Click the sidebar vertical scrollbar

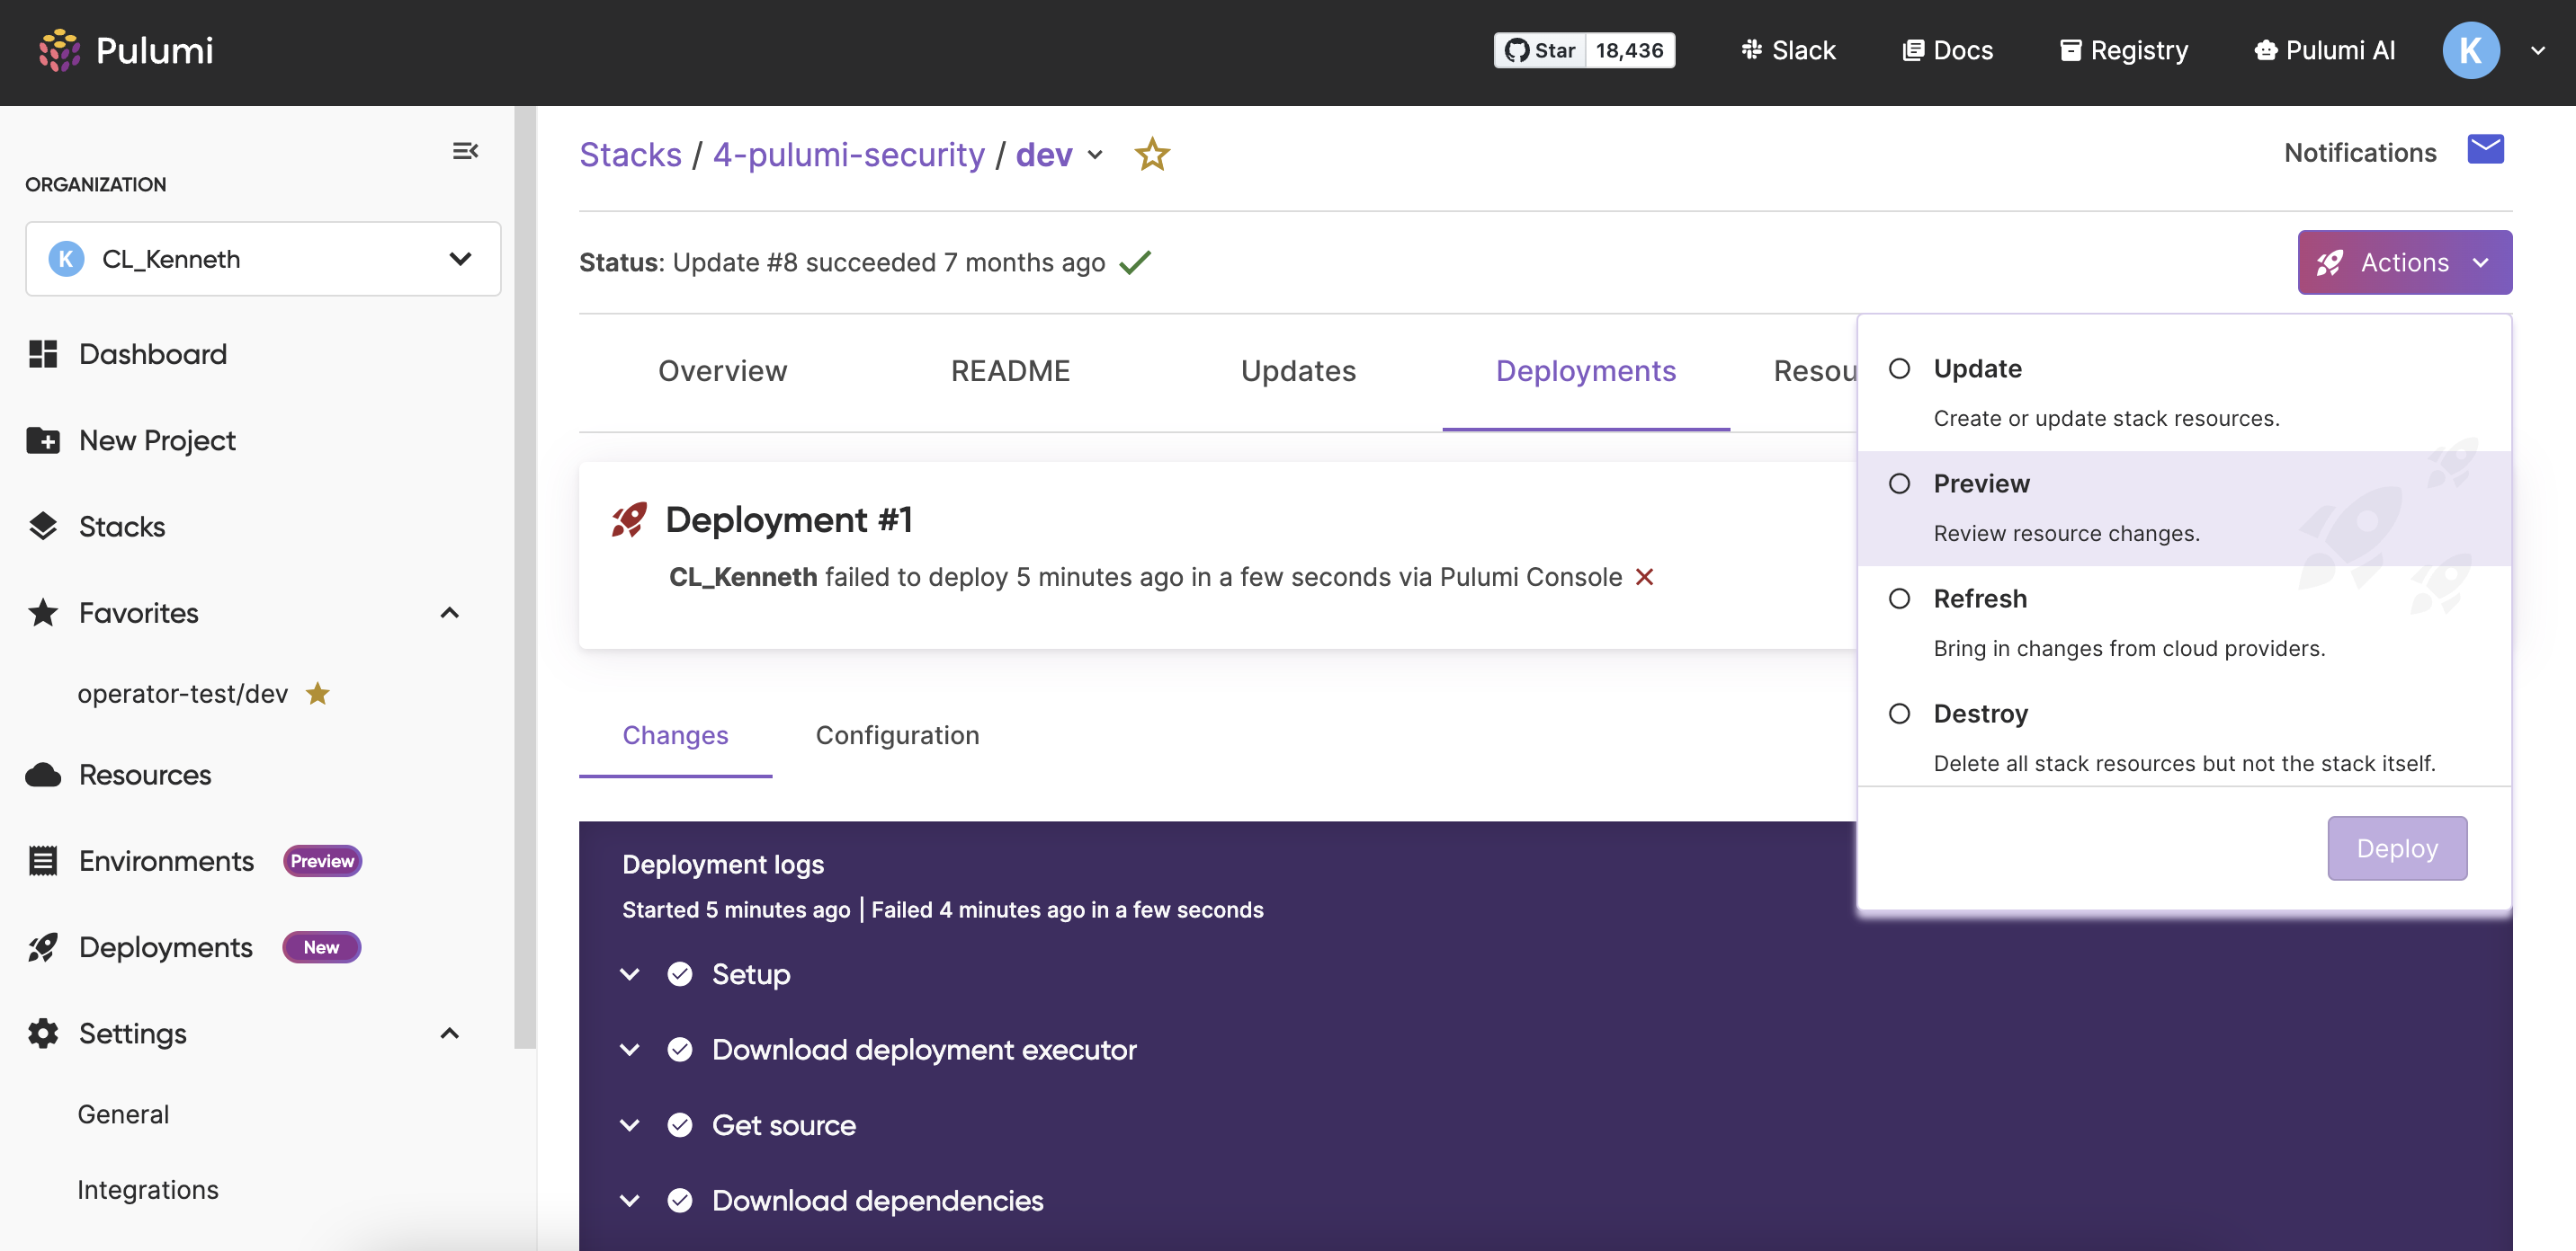[x=525, y=578]
